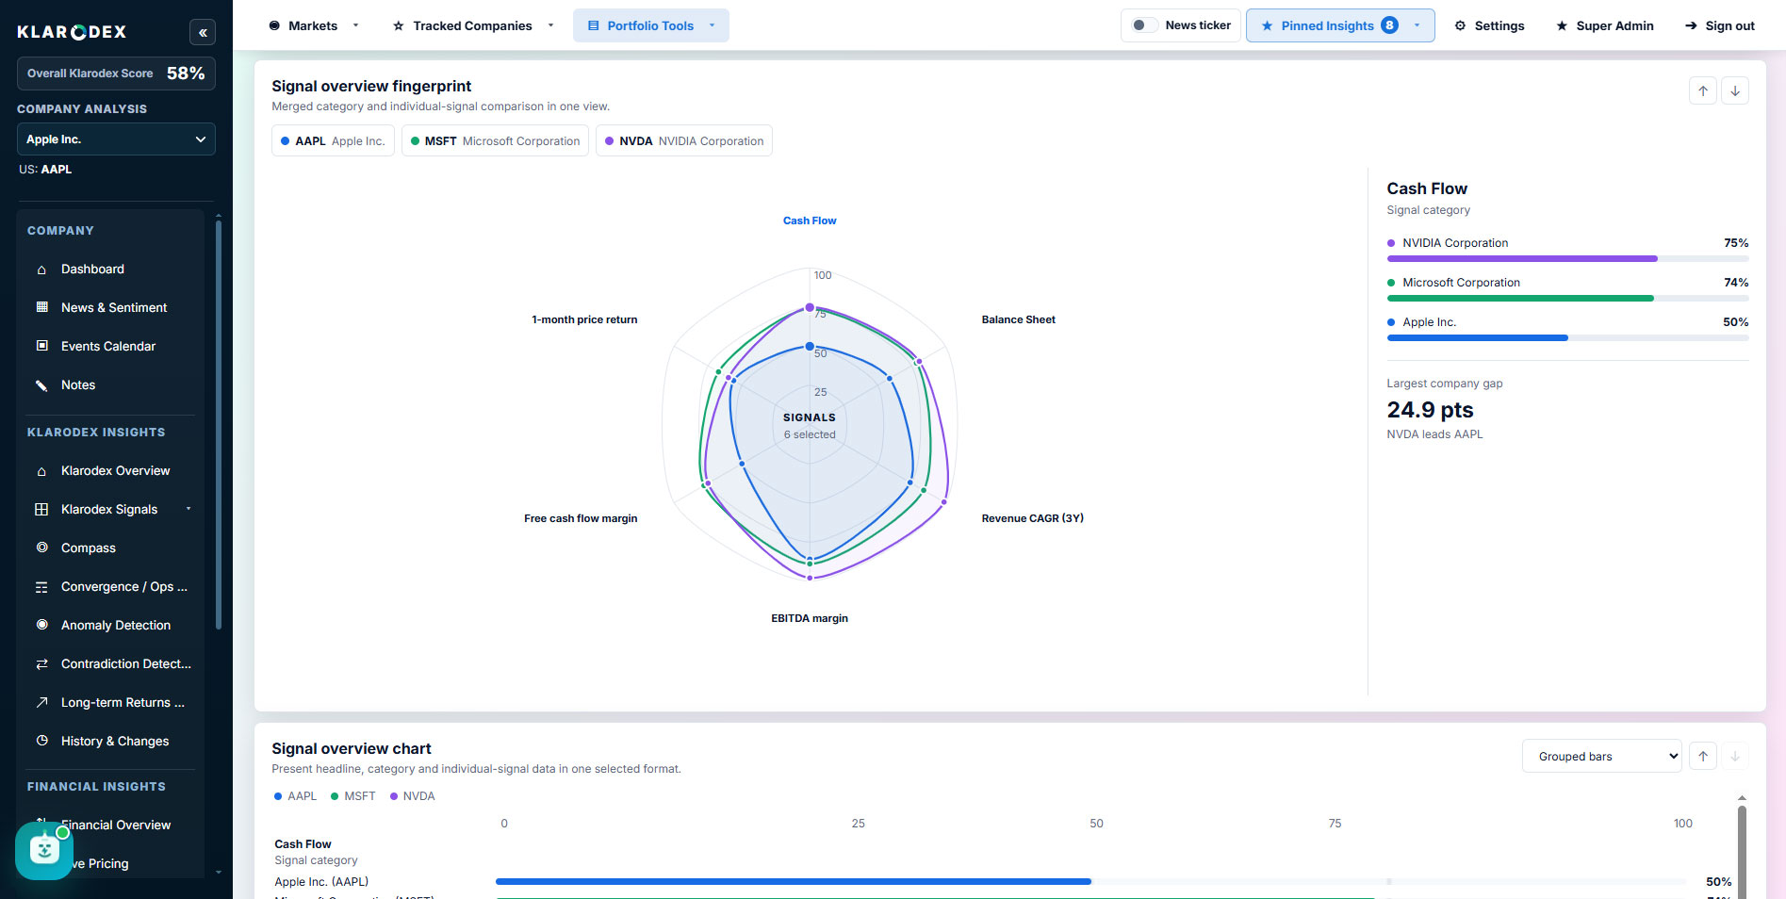This screenshot has width=1786, height=899.
Task: Click the sidebar vertical scrollbar
Action: click(x=219, y=424)
